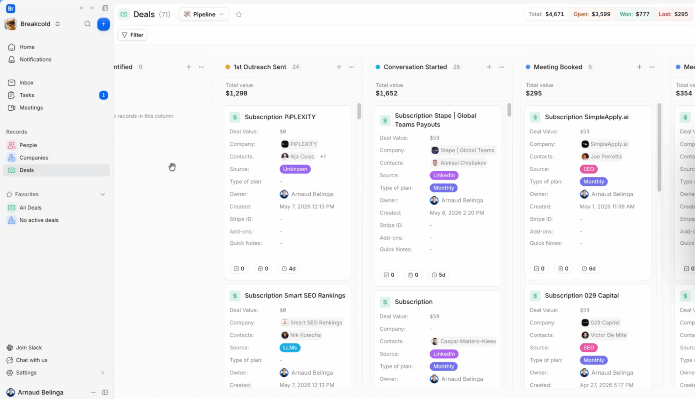Favorite the Deals view with star

pos(239,14)
